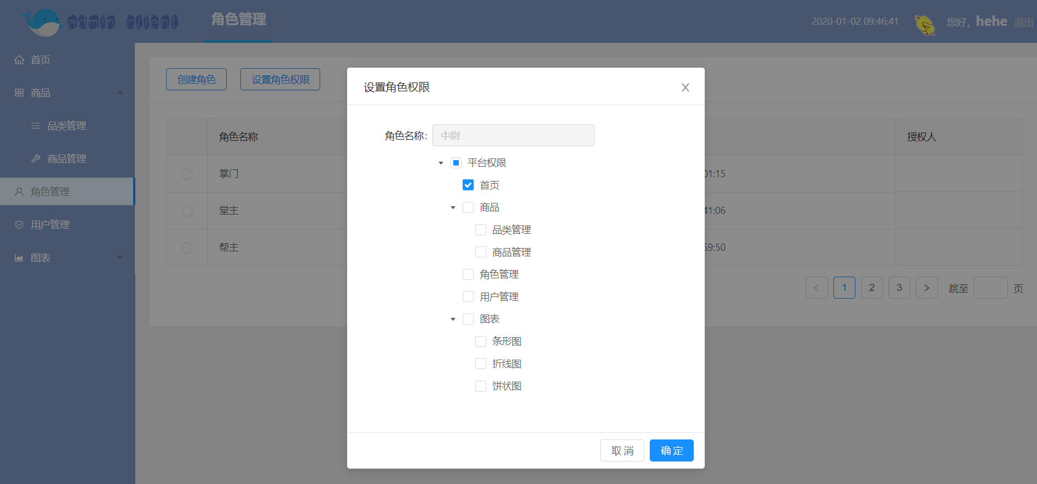Click the 创建角色 button
The image size is (1037, 484).
(x=196, y=79)
